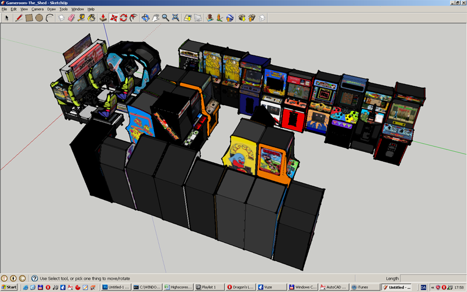Click the first status bar circle icon
Viewport: 467px width, 292px height.
[4, 279]
